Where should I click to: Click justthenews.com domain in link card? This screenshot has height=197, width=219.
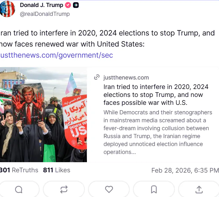click(x=126, y=78)
